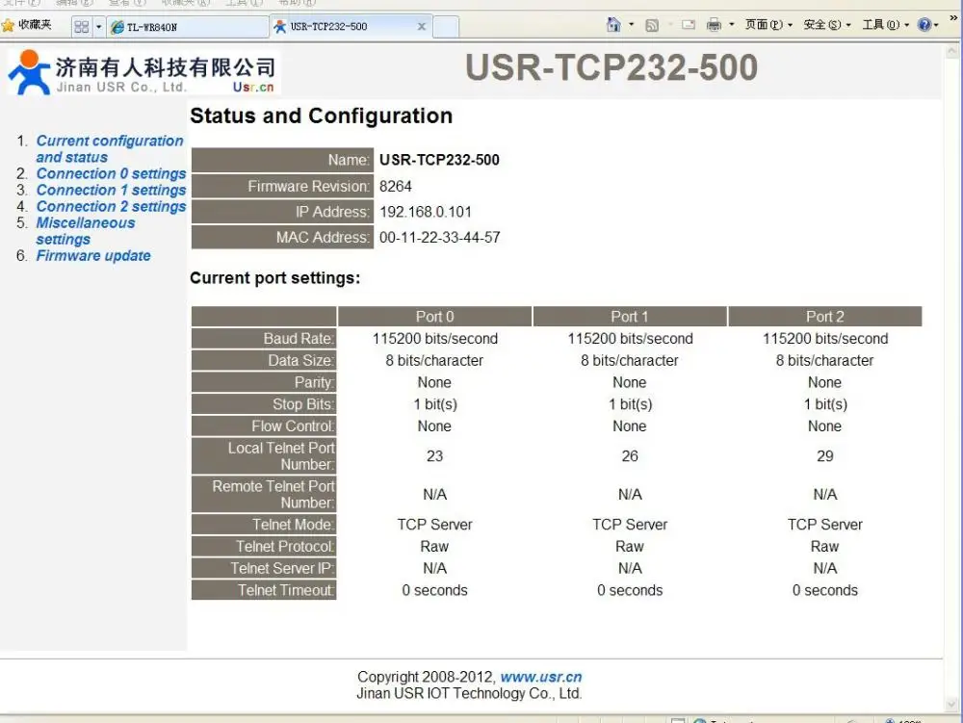Screen dimensions: 963x723
Task: Click the Status and Configuration heading
Action: click(322, 116)
